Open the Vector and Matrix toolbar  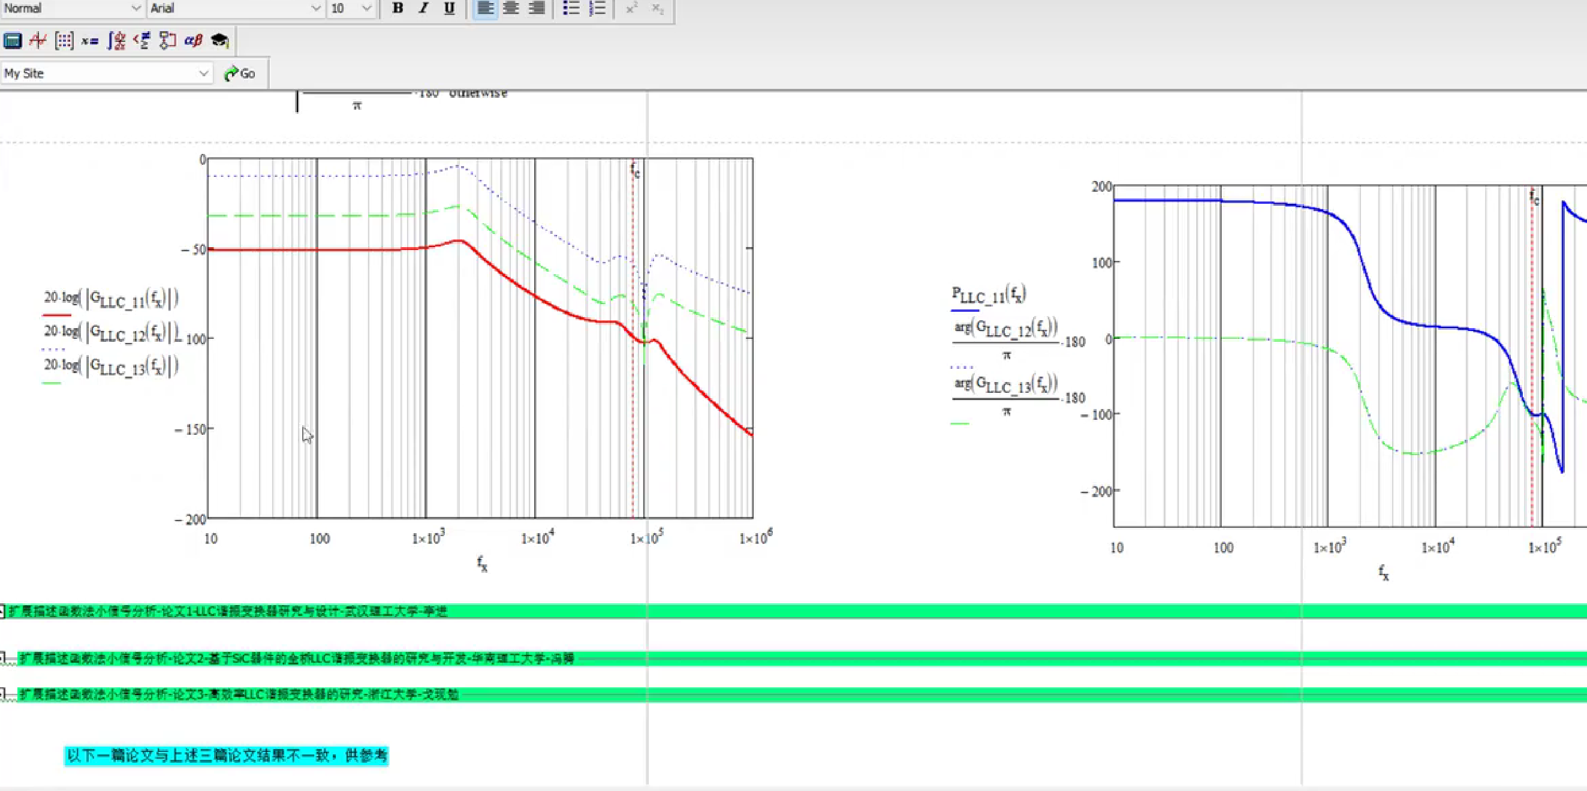[x=64, y=41]
